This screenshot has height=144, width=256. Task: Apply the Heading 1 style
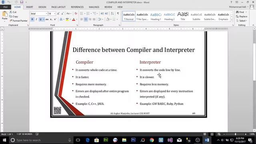click(x=156, y=16)
